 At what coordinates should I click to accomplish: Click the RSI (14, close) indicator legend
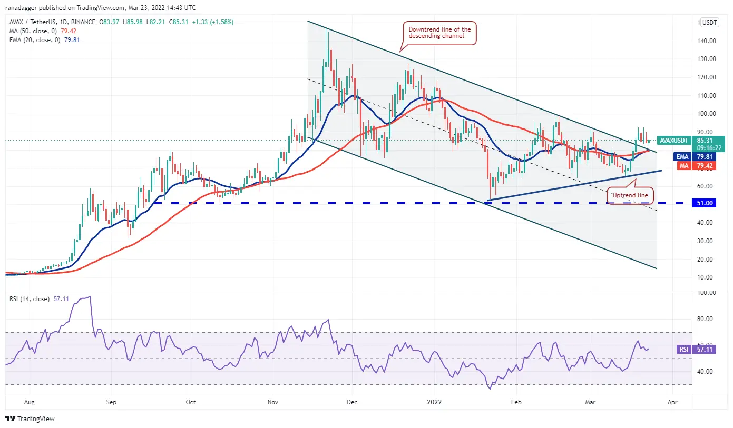coord(30,299)
